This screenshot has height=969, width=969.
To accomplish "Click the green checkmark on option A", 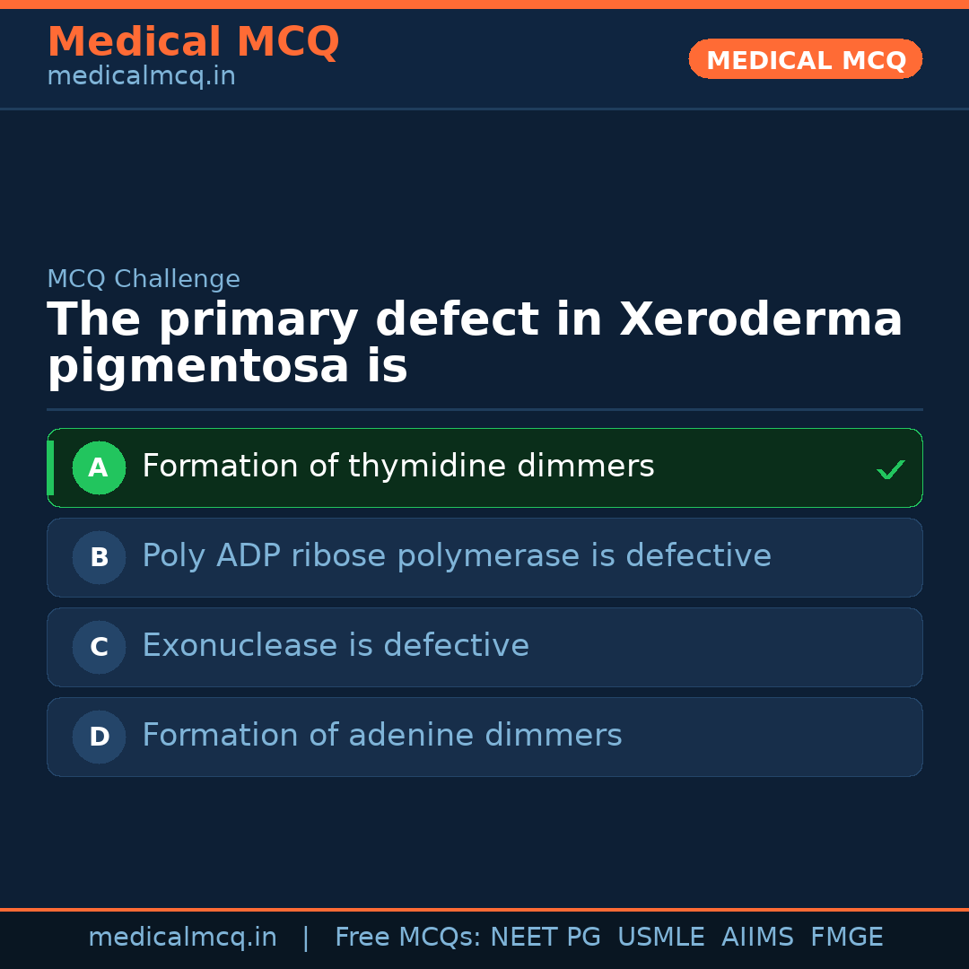I will click(x=890, y=469).
